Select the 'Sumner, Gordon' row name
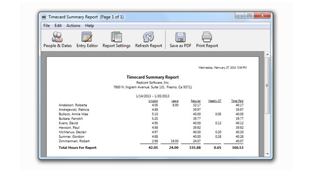Image resolution: width=313 pixels, height=173 pixels. (72, 137)
